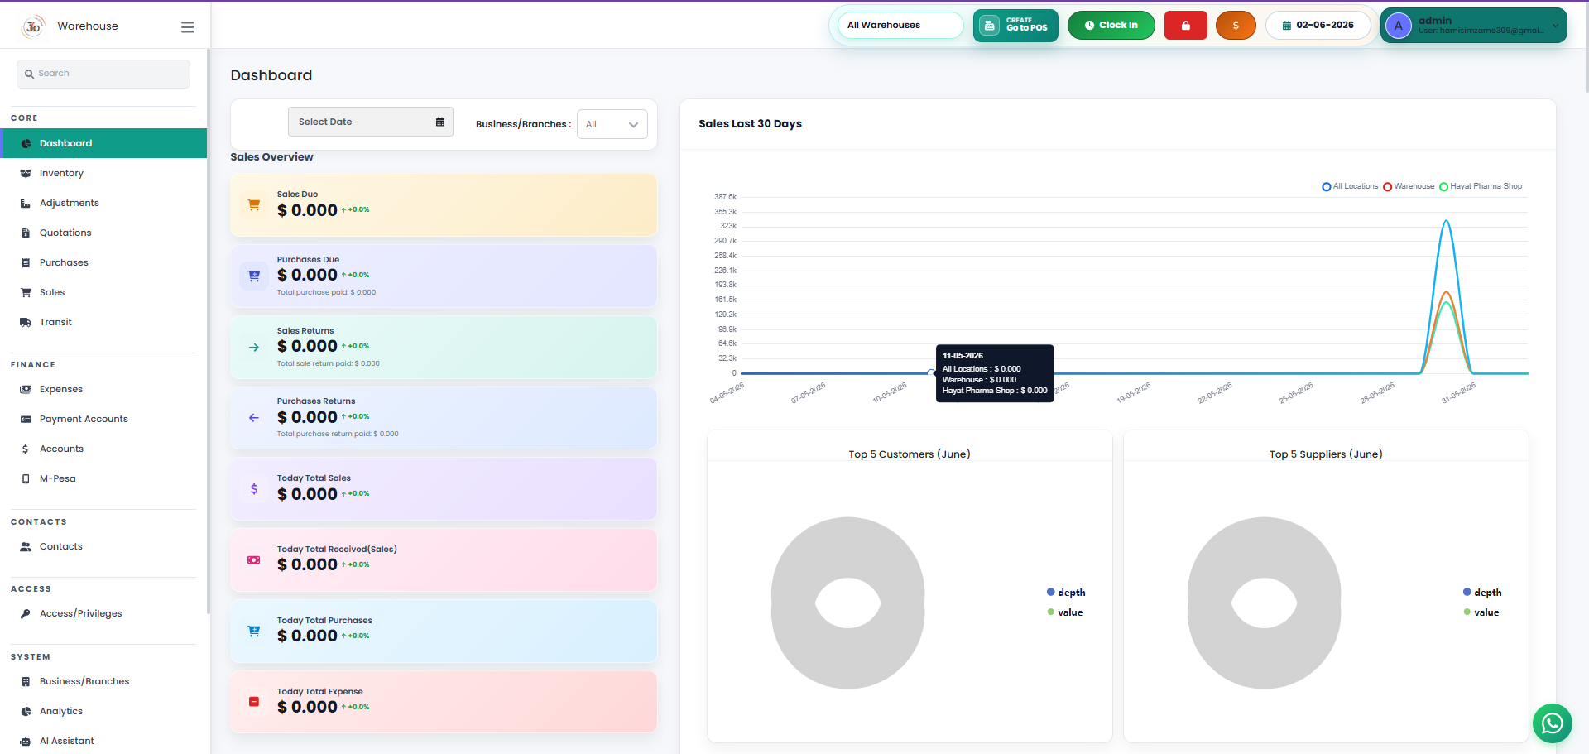Click the "Sales Overview" heading

point(271,157)
